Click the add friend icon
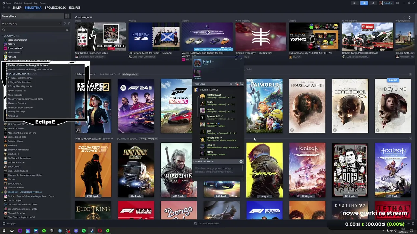 coord(241,84)
